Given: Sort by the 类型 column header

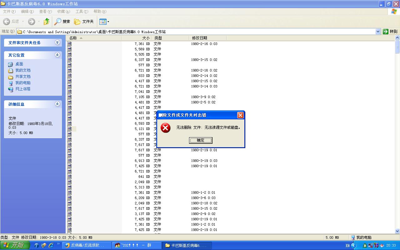Looking at the screenshot, I should coord(171,38).
